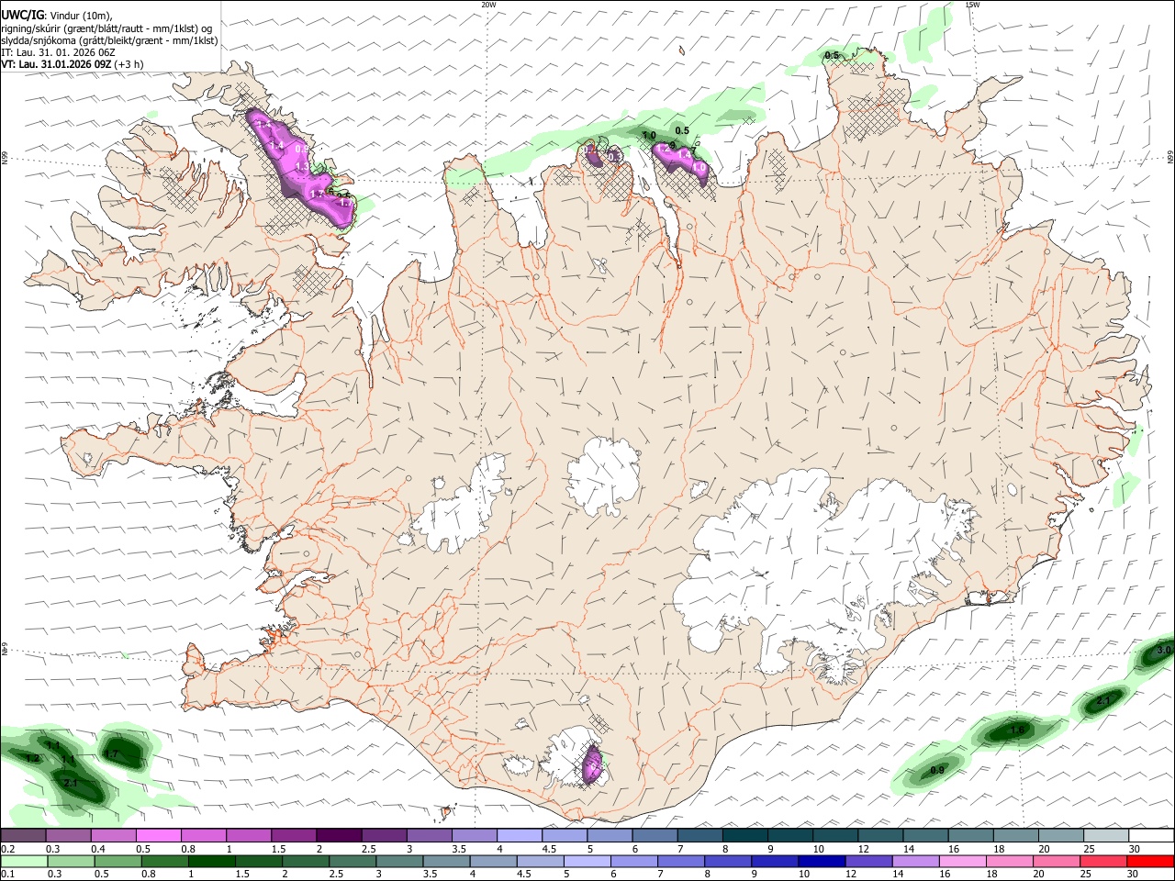
Task: Pick the pale lavender swatch labeled 4 on snow scale
Action: [518, 835]
